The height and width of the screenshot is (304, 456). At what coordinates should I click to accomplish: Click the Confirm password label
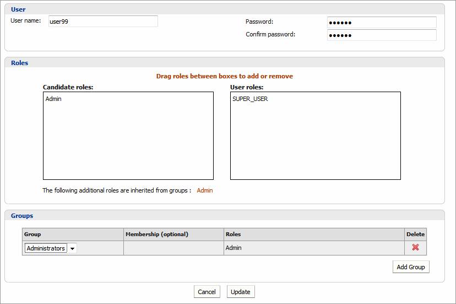point(270,34)
